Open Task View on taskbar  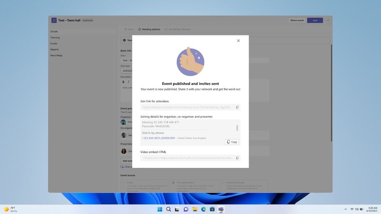pos(177,209)
